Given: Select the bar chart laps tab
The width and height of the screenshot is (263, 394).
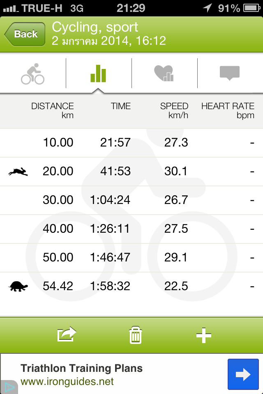Looking at the screenshot, I should (x=98, y=73).
